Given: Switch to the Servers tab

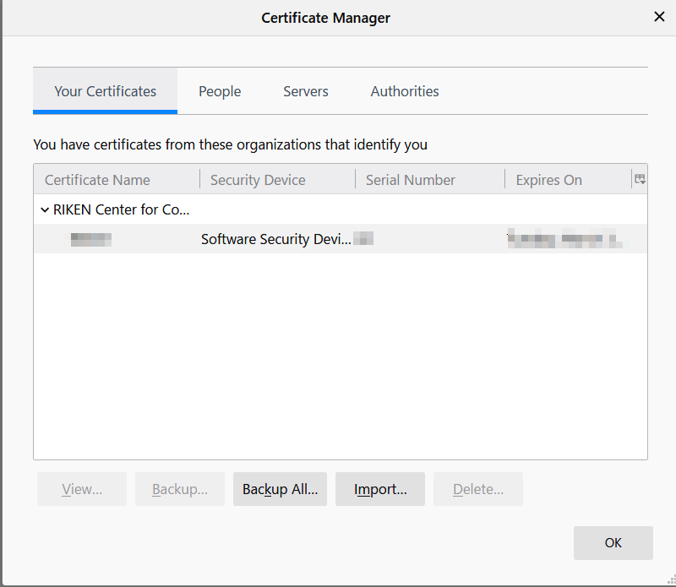Looking at the screenshot, I should (x=305, y=91).
